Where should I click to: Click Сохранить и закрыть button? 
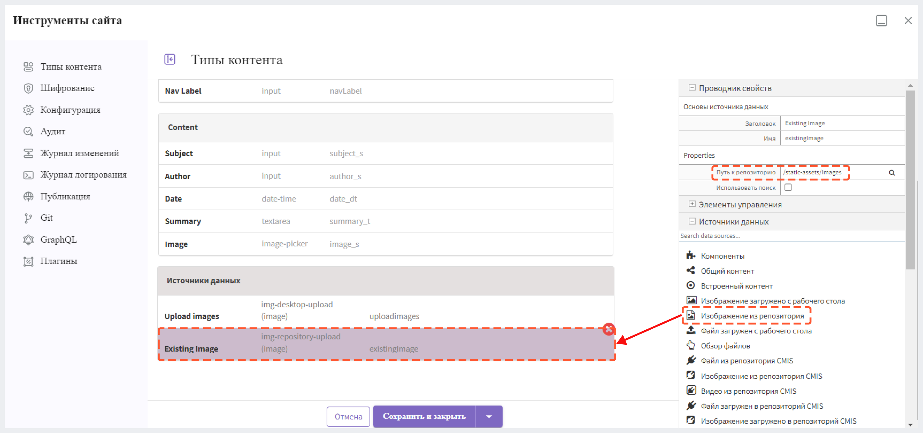pyautogui.click(x=424, y=416)
